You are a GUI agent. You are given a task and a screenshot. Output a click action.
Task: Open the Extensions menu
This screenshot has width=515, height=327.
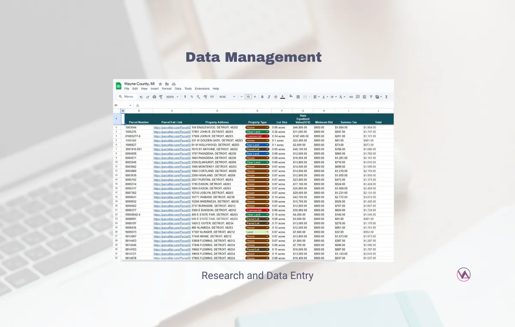pos(202,89)
